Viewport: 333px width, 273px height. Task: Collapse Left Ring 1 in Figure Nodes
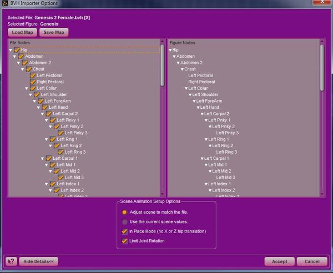[x=206, y=139]
